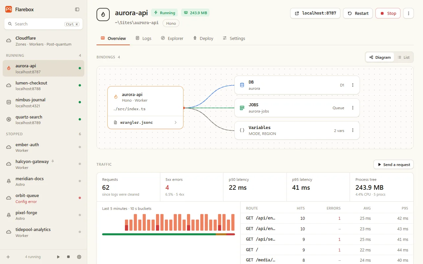Expand the wrangler.jsonc chevron

175,122
